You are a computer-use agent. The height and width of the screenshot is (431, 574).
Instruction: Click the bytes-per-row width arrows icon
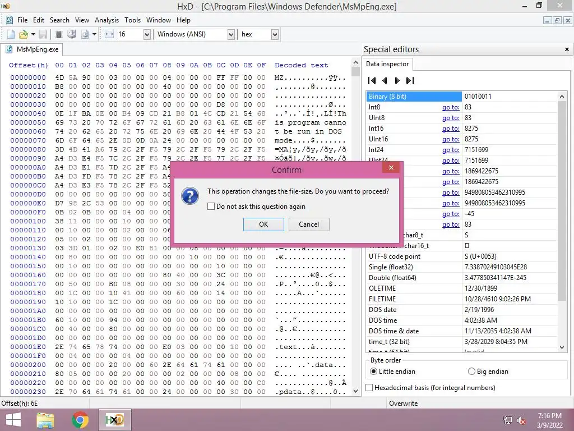(109, 34)
